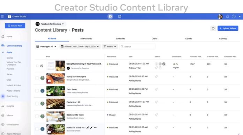The image size is (243, 135).
Task: Open the notifications bell
Action: coord(228,16)
